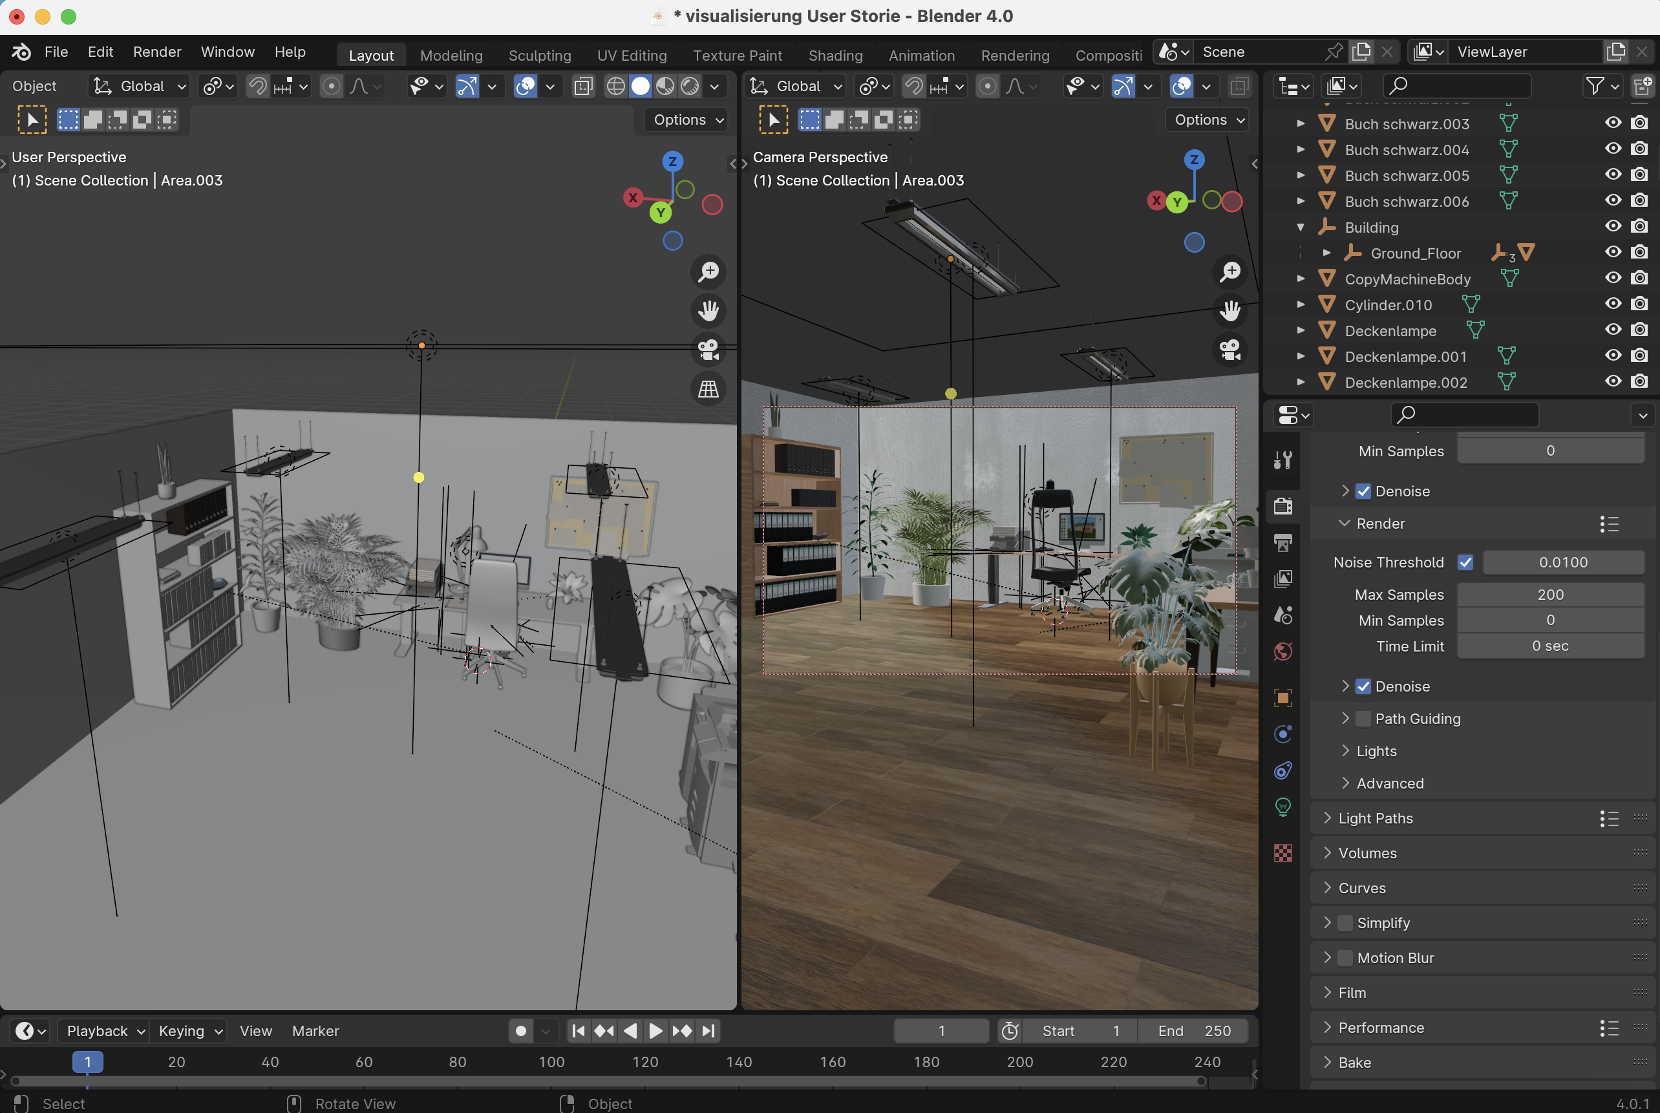The width and height of the screenshot is (1660, 1113).
Task: Switch to the Animation workspace tab
Action: [921, 56]
